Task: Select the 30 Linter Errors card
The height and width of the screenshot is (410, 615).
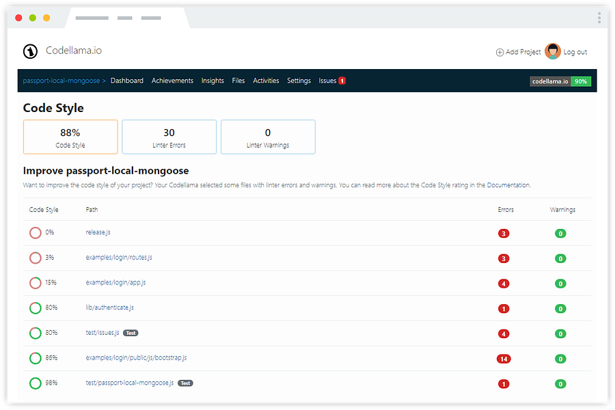Action: click(169, 137)
